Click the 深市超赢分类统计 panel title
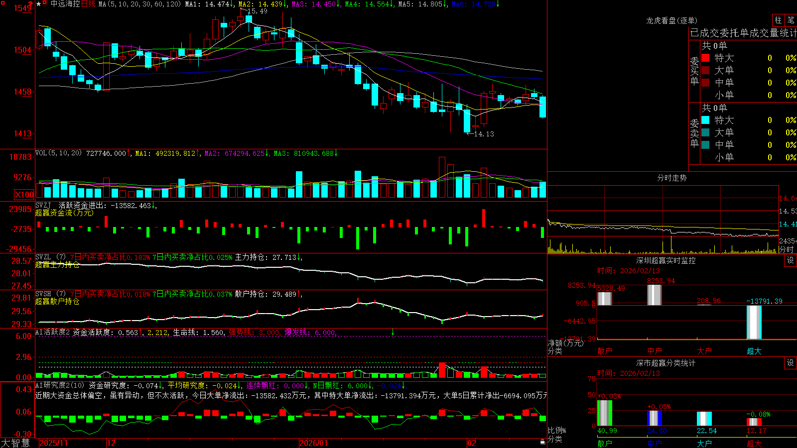 [x=666, y=363]
